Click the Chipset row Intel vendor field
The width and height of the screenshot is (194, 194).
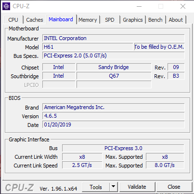click(x=59, y=67)
